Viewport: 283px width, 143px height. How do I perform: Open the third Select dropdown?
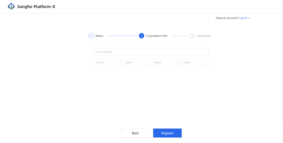(x=166, y=62)
